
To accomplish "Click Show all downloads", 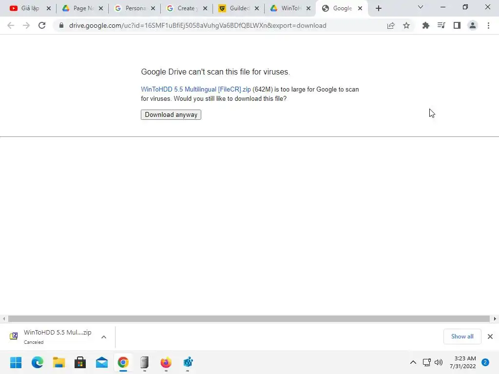I will [x=462, y=337].
